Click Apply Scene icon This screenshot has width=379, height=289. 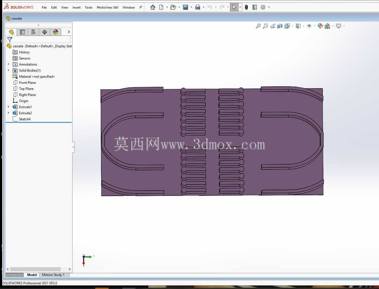(x=328, y=26)
